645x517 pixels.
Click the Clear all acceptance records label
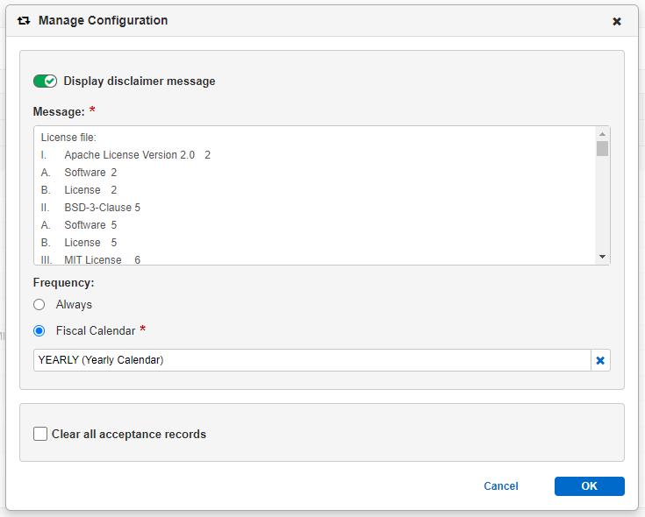click(128, 434)
